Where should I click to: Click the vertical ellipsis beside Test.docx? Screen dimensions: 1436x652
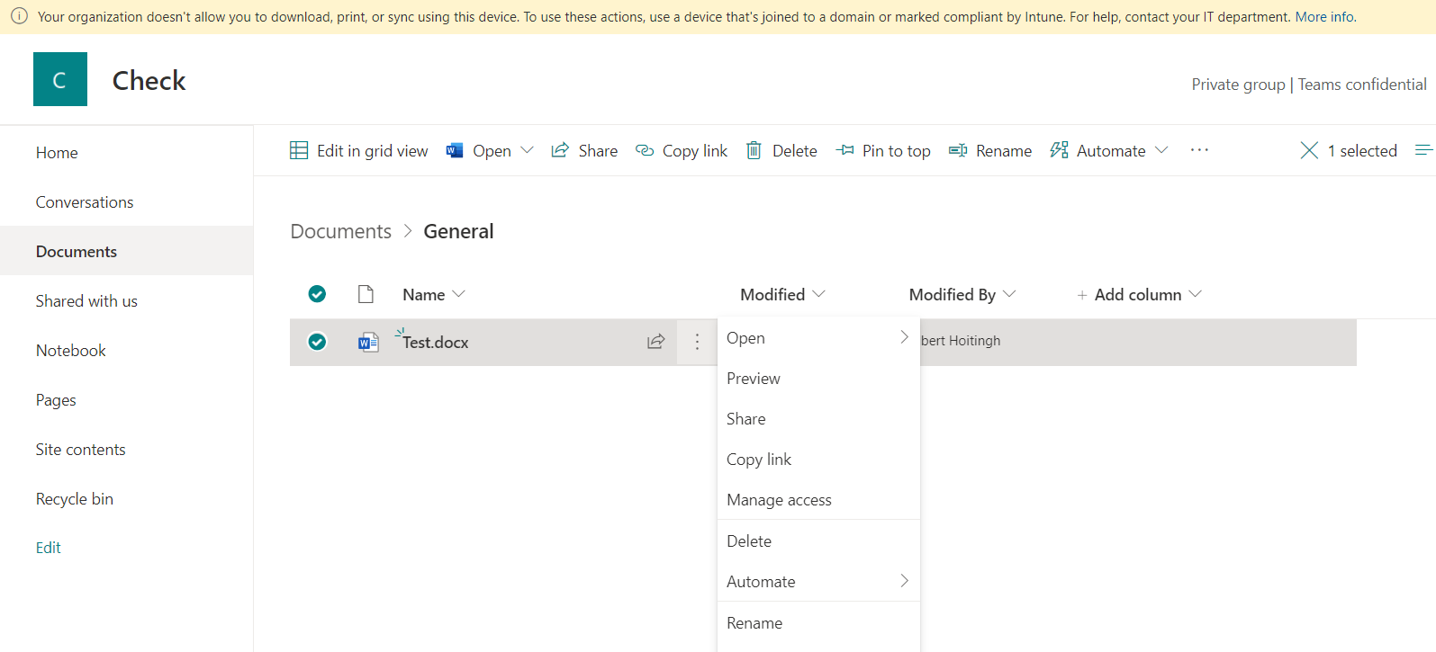click(x=697, y=342)
